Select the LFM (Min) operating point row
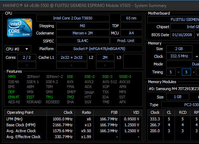Image resolution: width=199 pixels, height=144 pixels. click(73, 119)
